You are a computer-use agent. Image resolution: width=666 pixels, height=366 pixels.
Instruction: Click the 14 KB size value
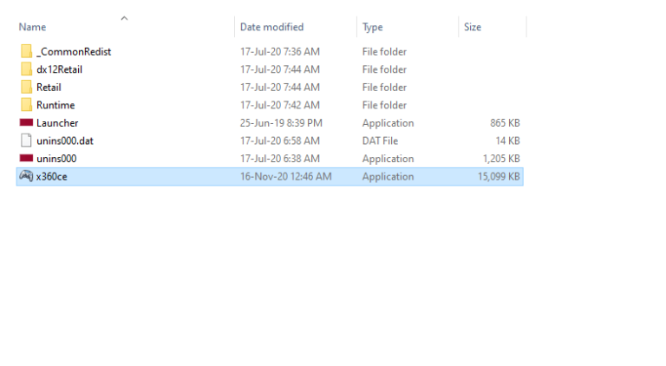(x=508, y=141)
